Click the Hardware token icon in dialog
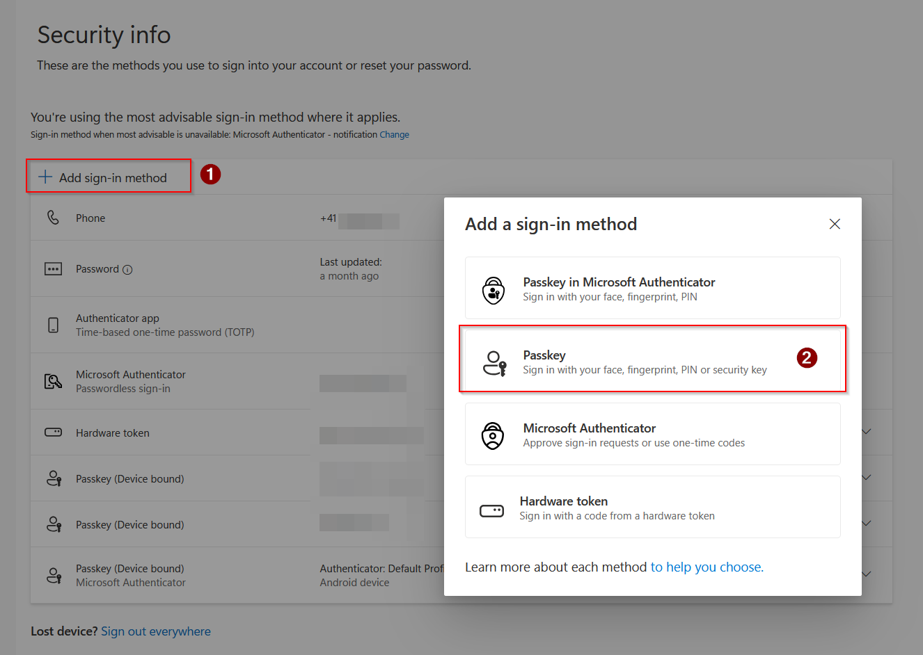 click(492, 511)
